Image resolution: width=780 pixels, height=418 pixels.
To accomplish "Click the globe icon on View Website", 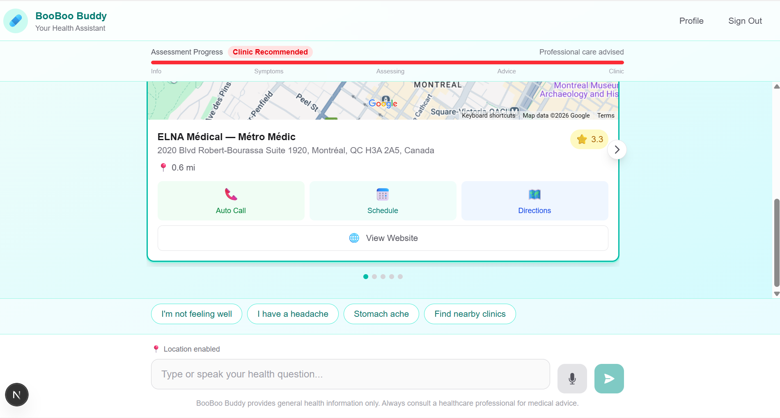I will [354, 238].
